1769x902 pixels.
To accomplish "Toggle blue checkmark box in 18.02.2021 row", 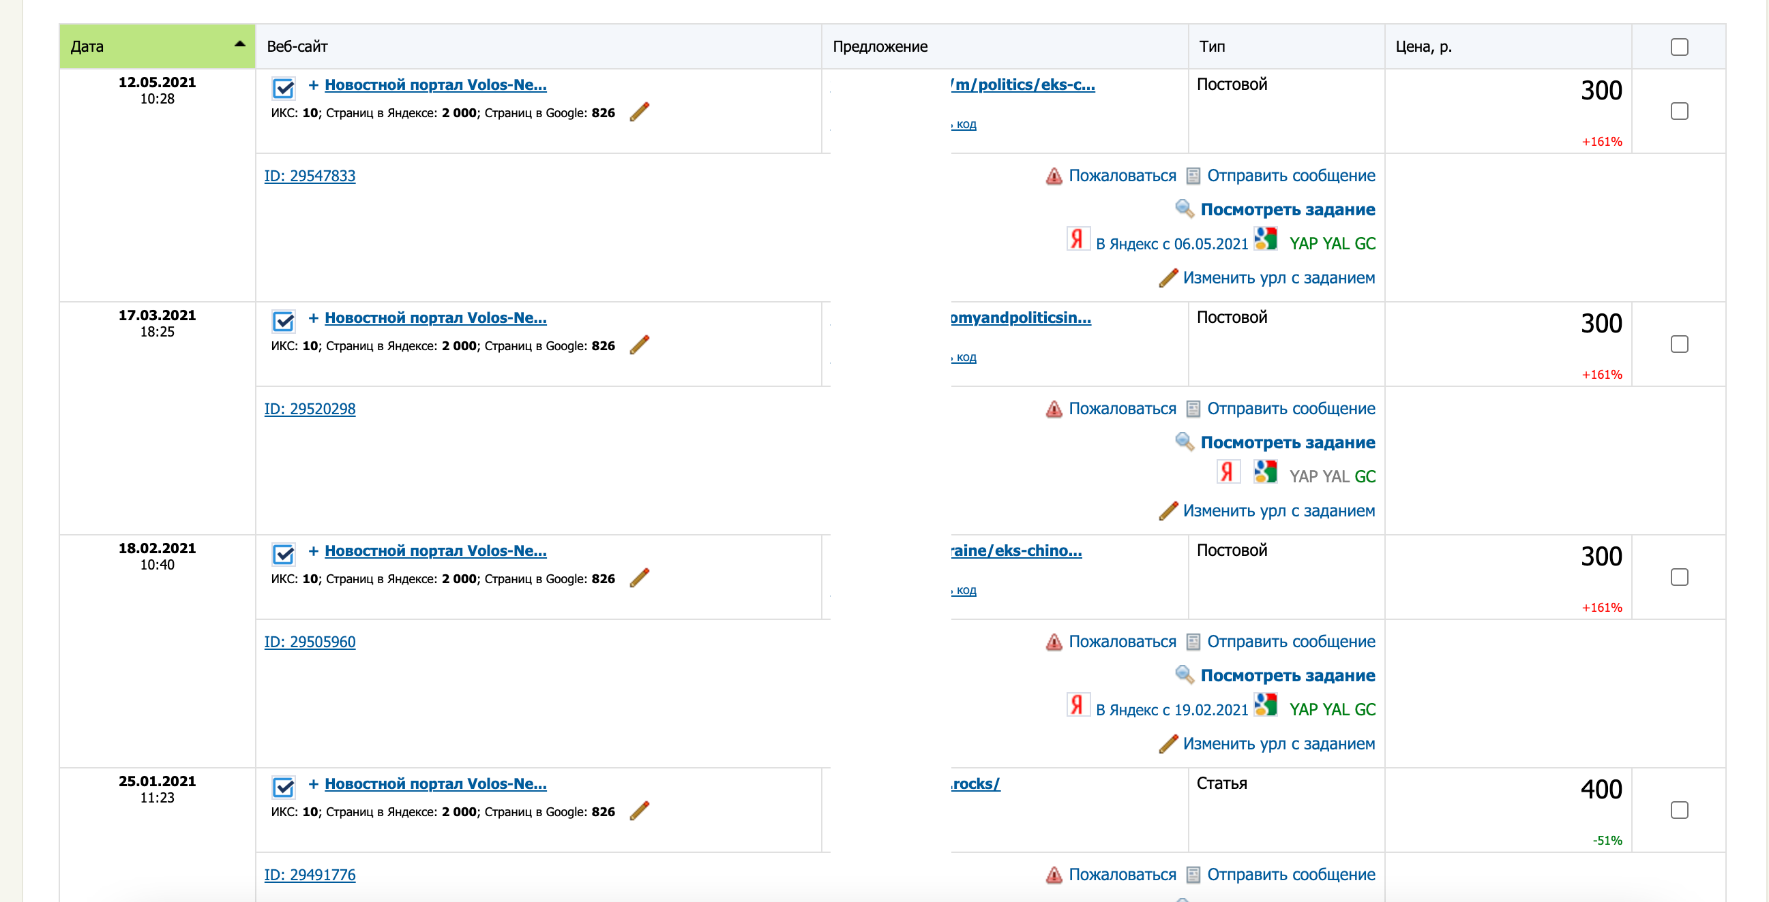I will pyautogui.click(x=283, y=554).
